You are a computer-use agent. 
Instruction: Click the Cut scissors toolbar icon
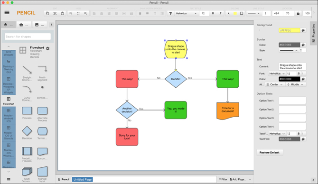pos(55,13)
